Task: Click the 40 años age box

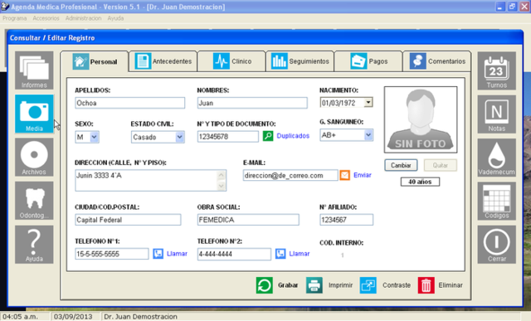Action: [420, 182]
